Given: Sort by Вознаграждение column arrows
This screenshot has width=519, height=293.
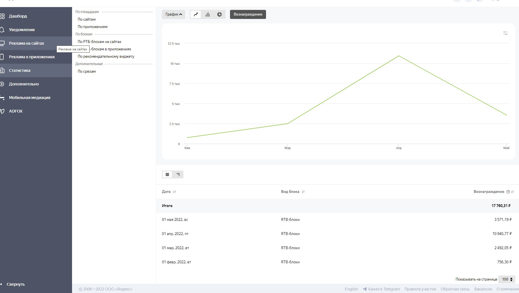Looking at the screenshot, I should click(x=512, y=192).
